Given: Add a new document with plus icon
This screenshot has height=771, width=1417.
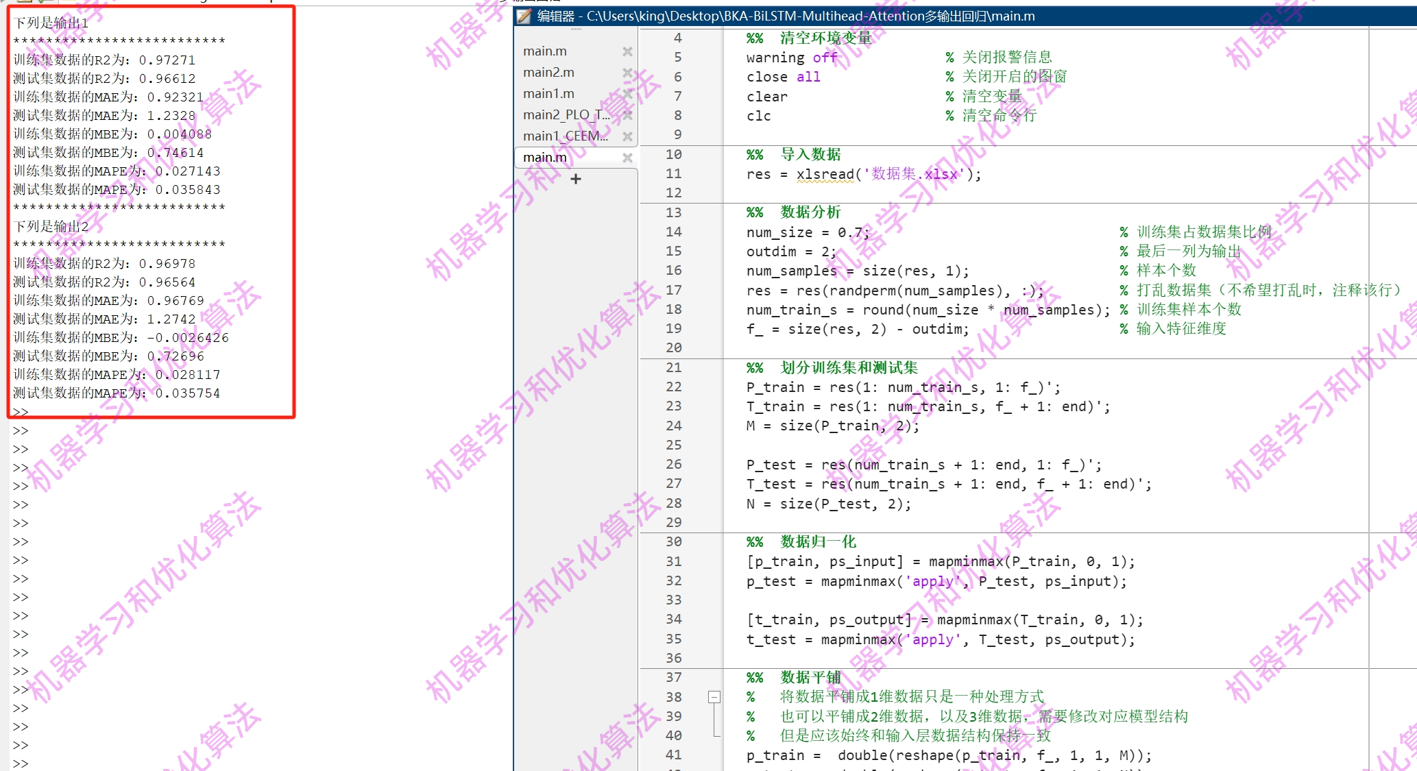Looking at the screenshot, I should click(576, 179).
